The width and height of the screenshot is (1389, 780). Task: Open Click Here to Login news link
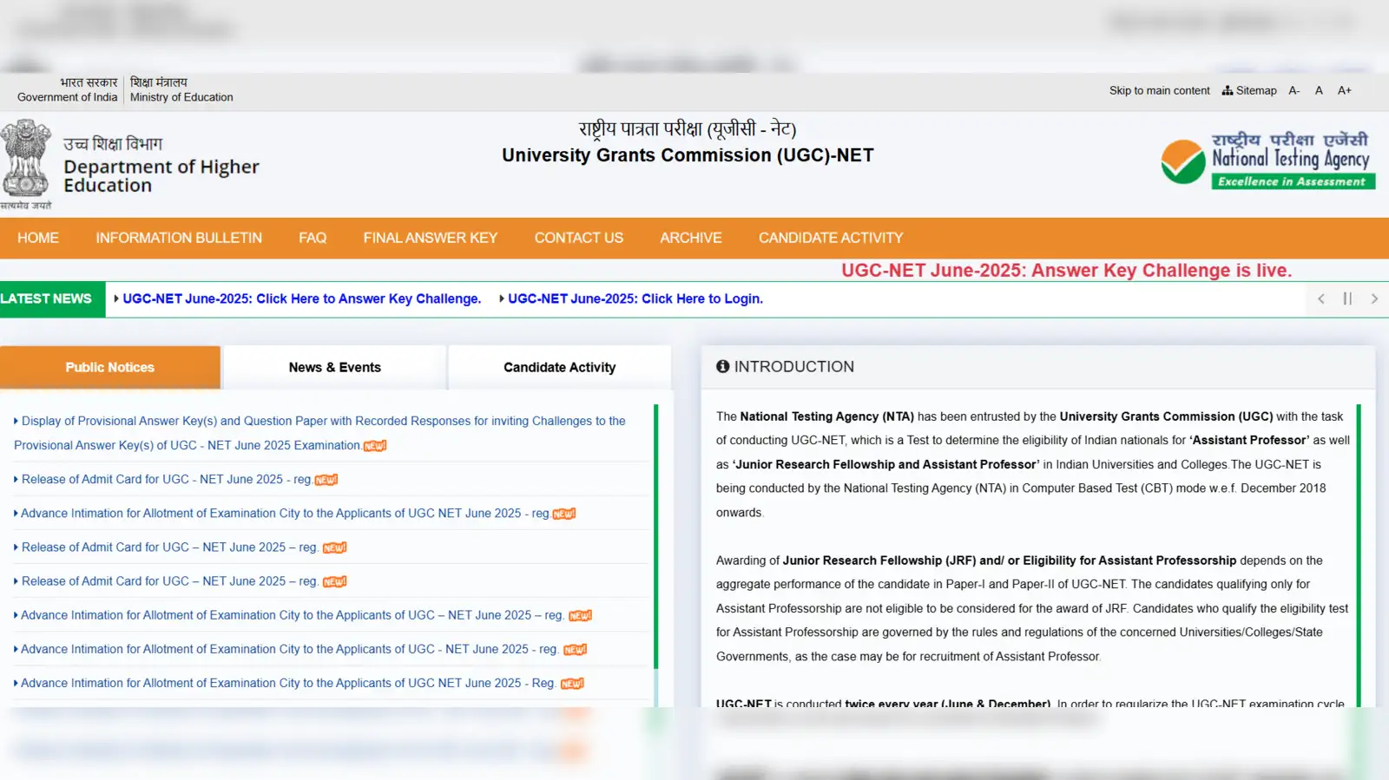coord(635,298)
